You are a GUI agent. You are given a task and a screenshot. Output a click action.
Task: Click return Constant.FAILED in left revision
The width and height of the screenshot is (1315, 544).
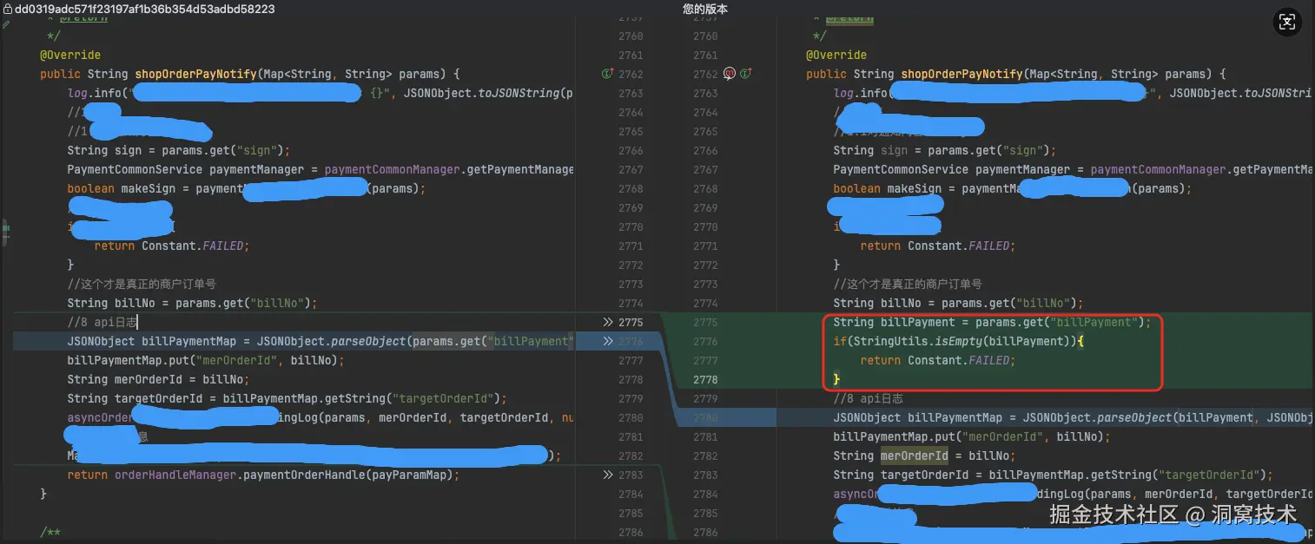[x=171, y=246]
